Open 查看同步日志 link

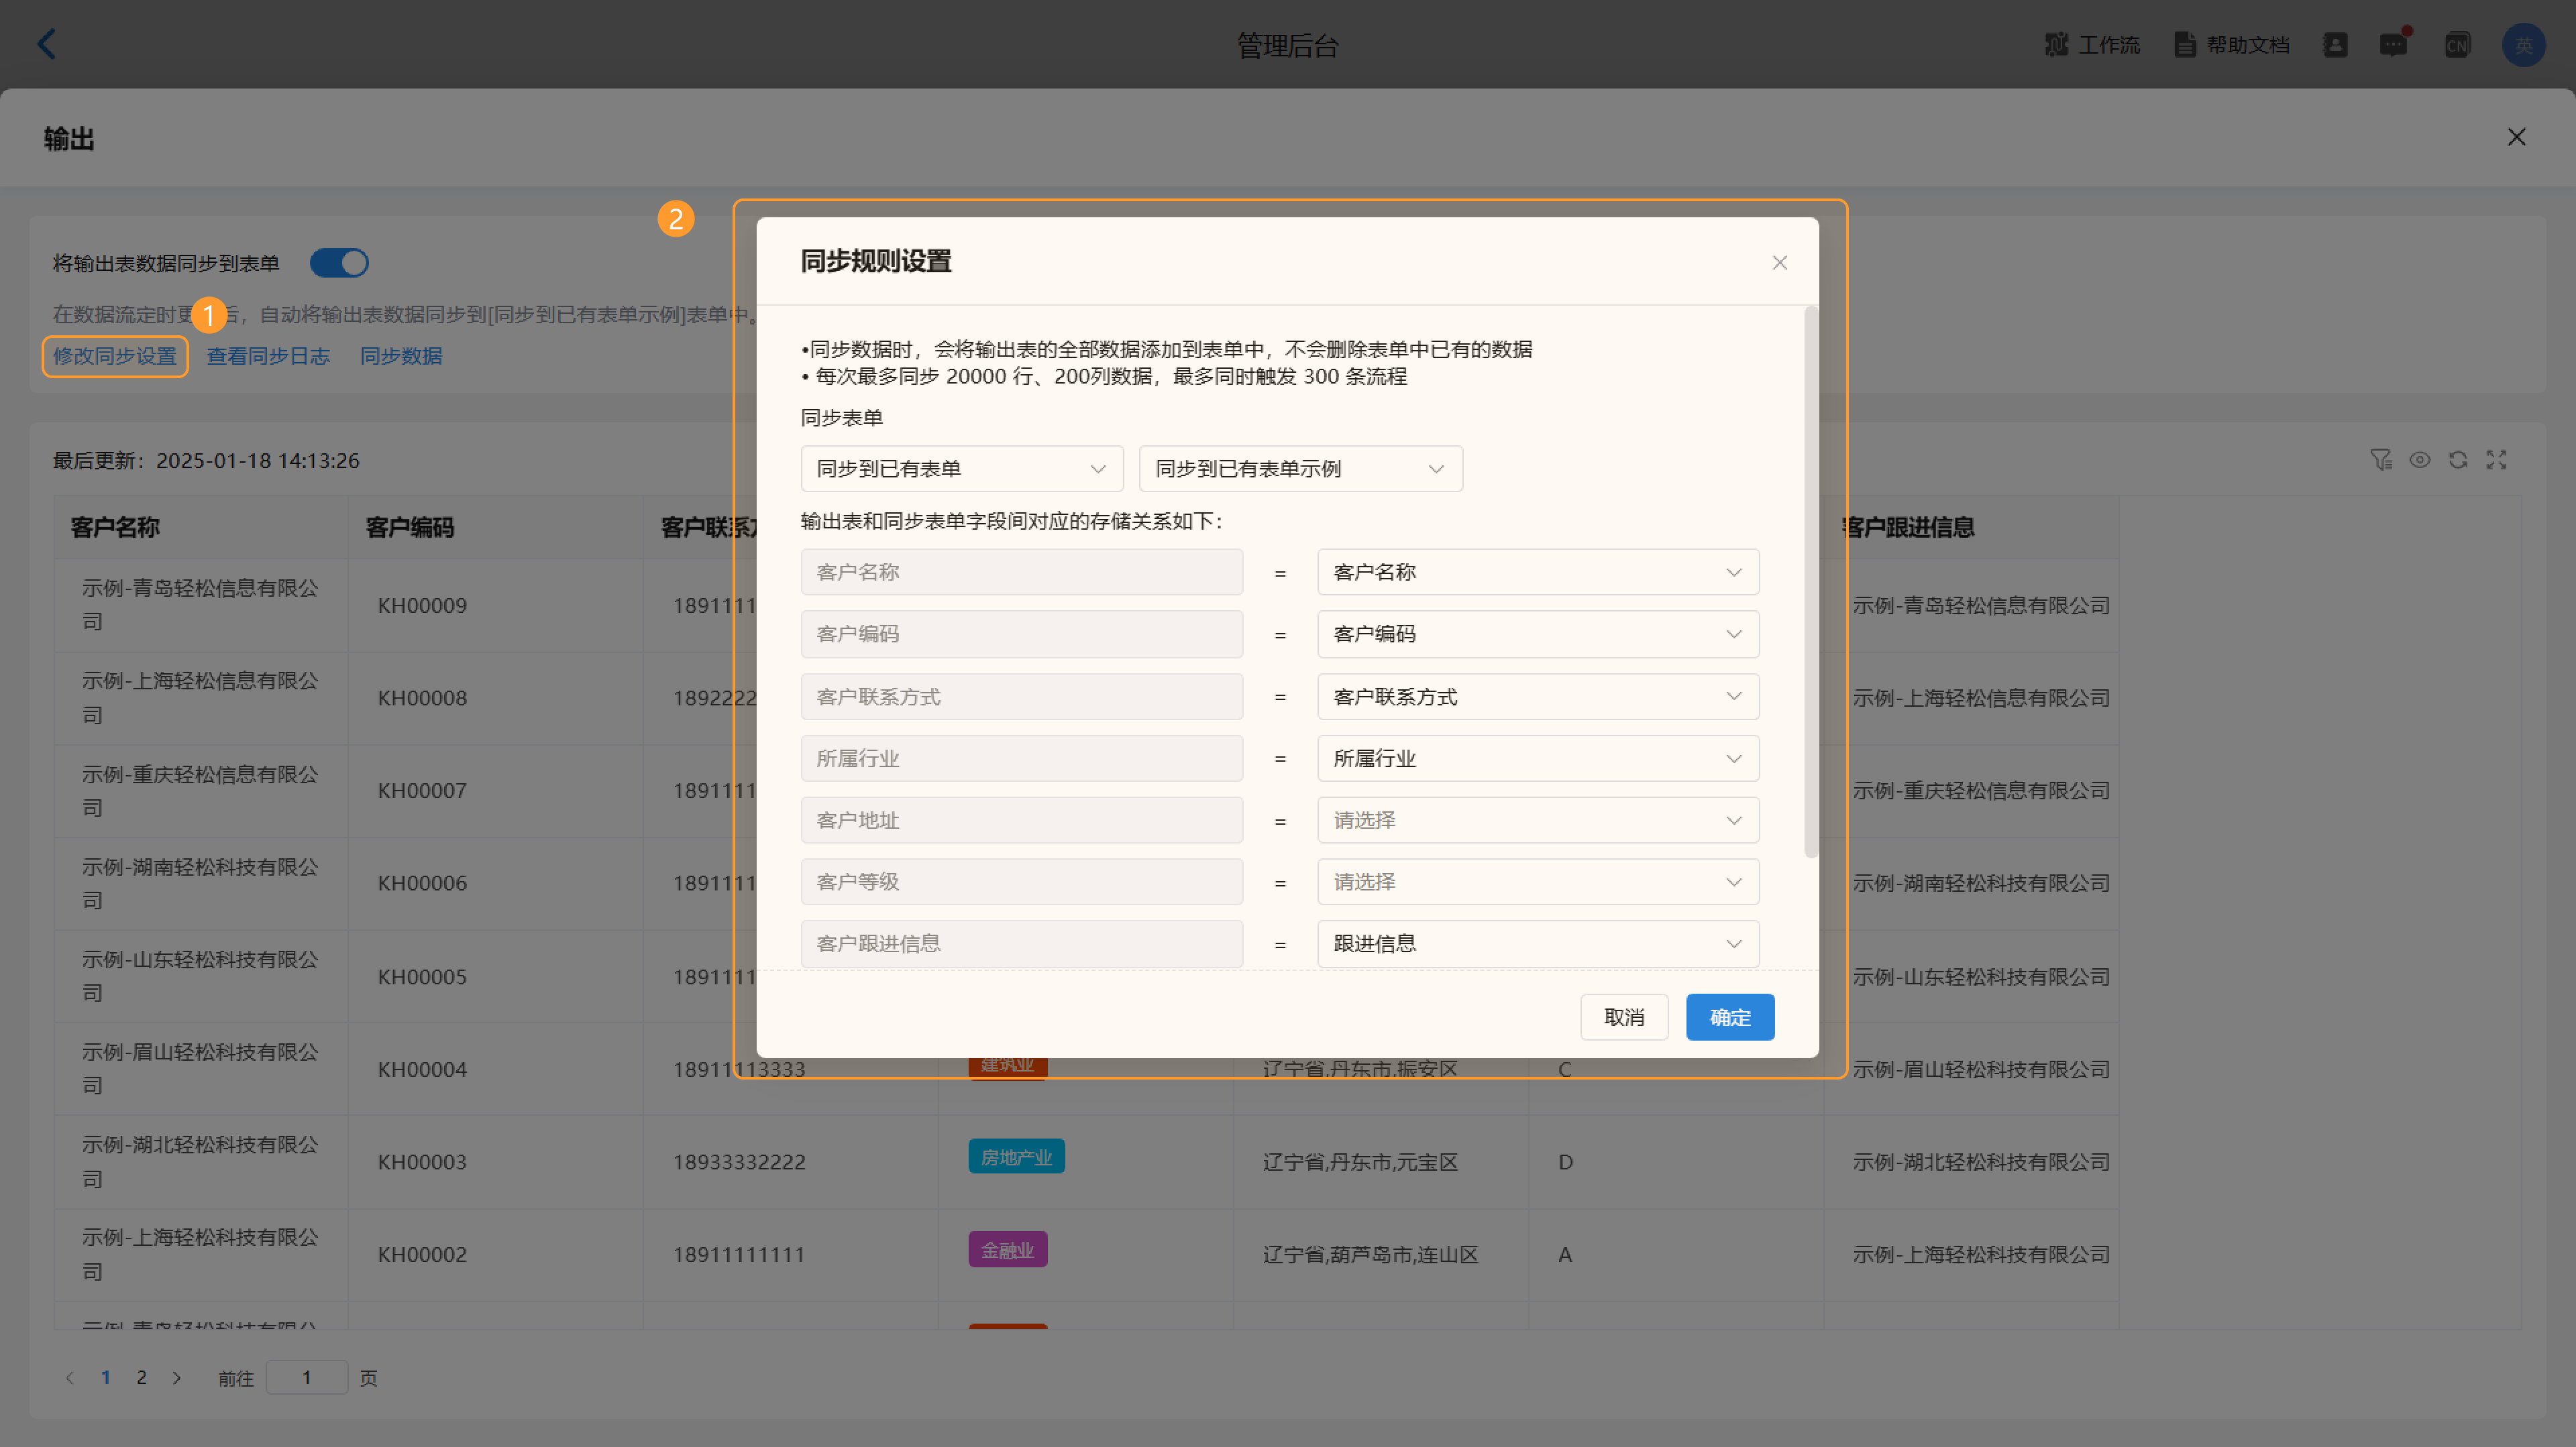[267, 356]
